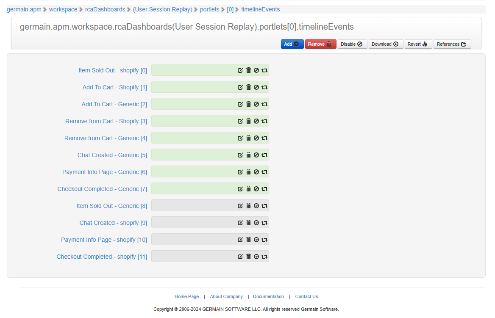Viewport: 495px width, 318px height.
Task: Click move icon on Payment Info Page - Generic [6]
Action: coord(264,172)
